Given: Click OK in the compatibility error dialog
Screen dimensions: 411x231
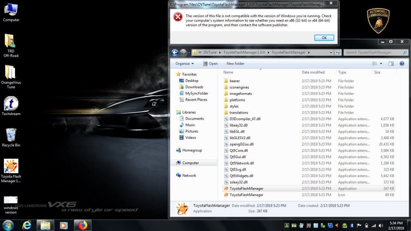Looking at the screenshot, I should pos(324,38).
